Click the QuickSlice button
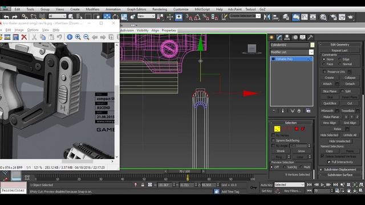This screenshot has height=205, width=365. coord(330,103)
